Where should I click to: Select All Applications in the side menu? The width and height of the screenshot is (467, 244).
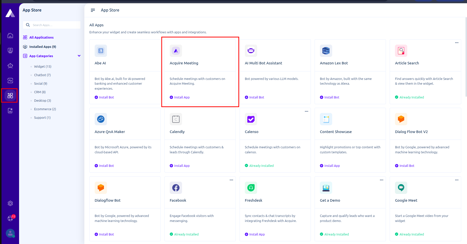41,38
